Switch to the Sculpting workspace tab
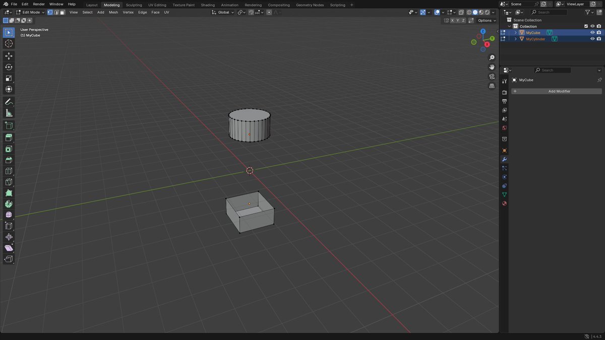 [134, 5]
